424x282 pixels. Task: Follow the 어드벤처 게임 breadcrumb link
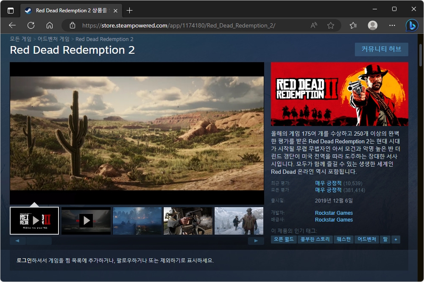pyautogui.click(x=53, y=39)
